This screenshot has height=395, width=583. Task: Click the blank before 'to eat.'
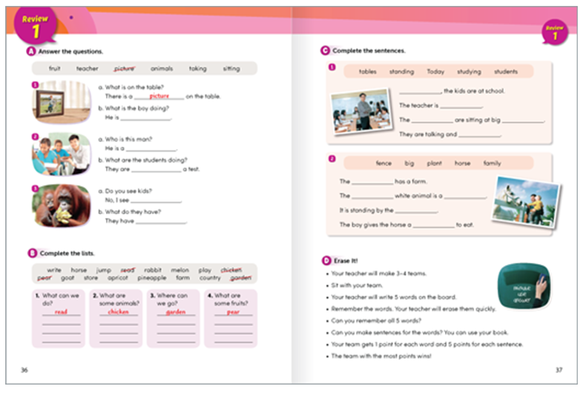click(433, 225)
